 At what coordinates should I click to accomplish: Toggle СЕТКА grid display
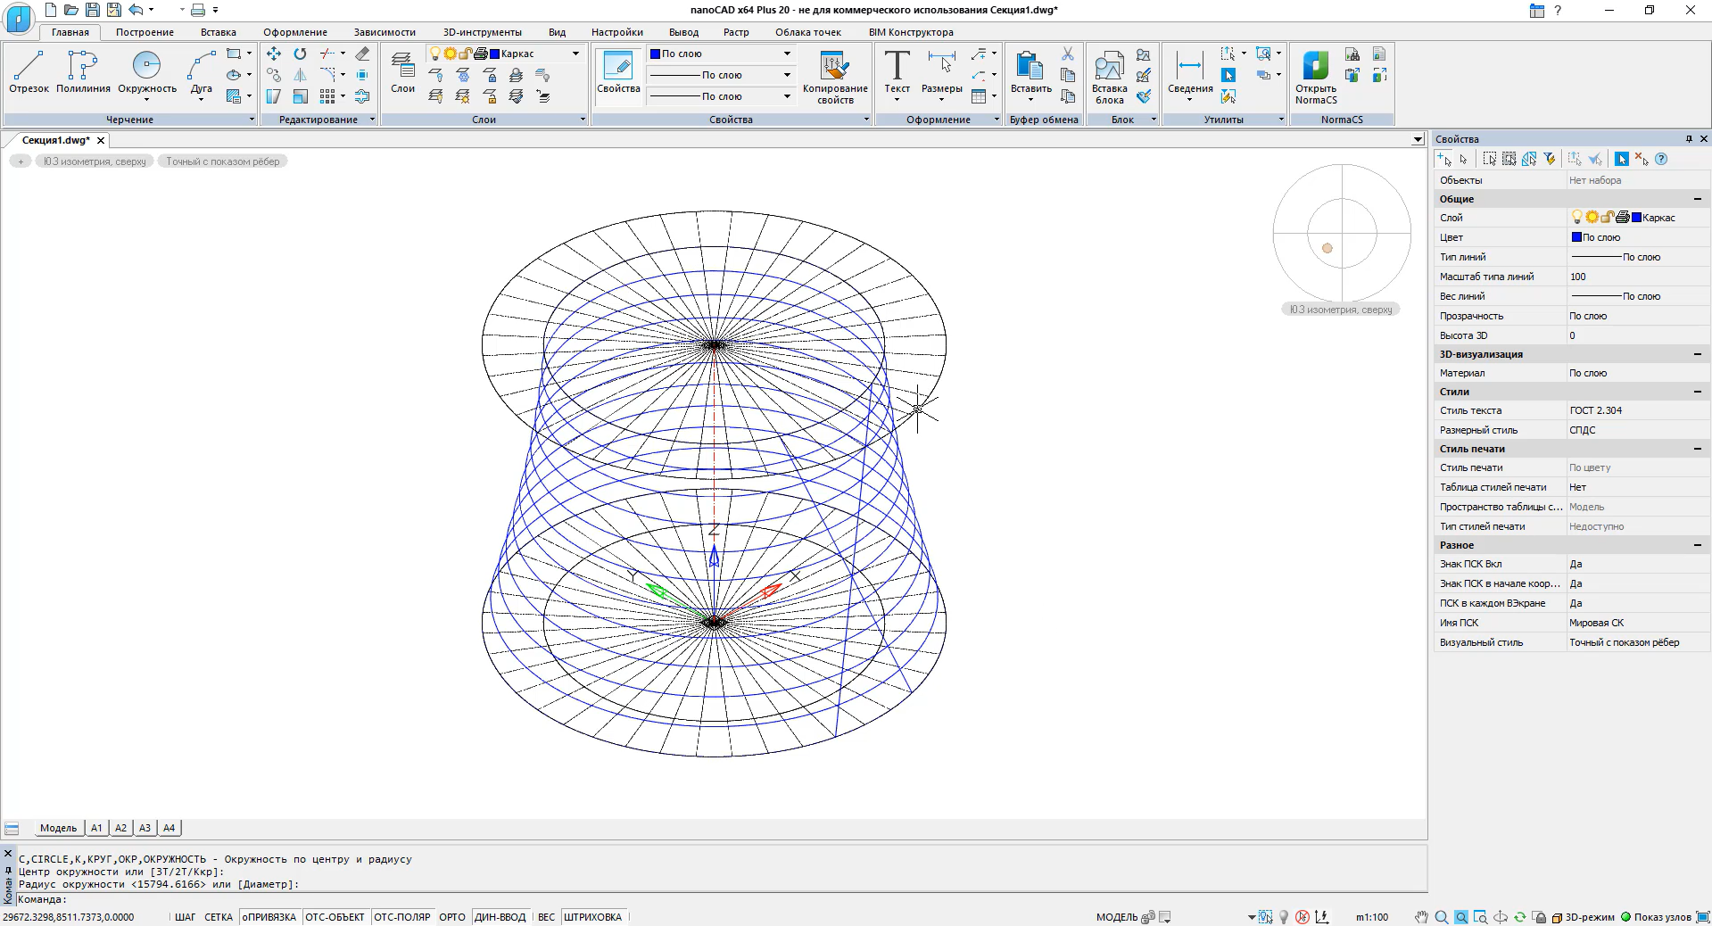click(219, 917)
